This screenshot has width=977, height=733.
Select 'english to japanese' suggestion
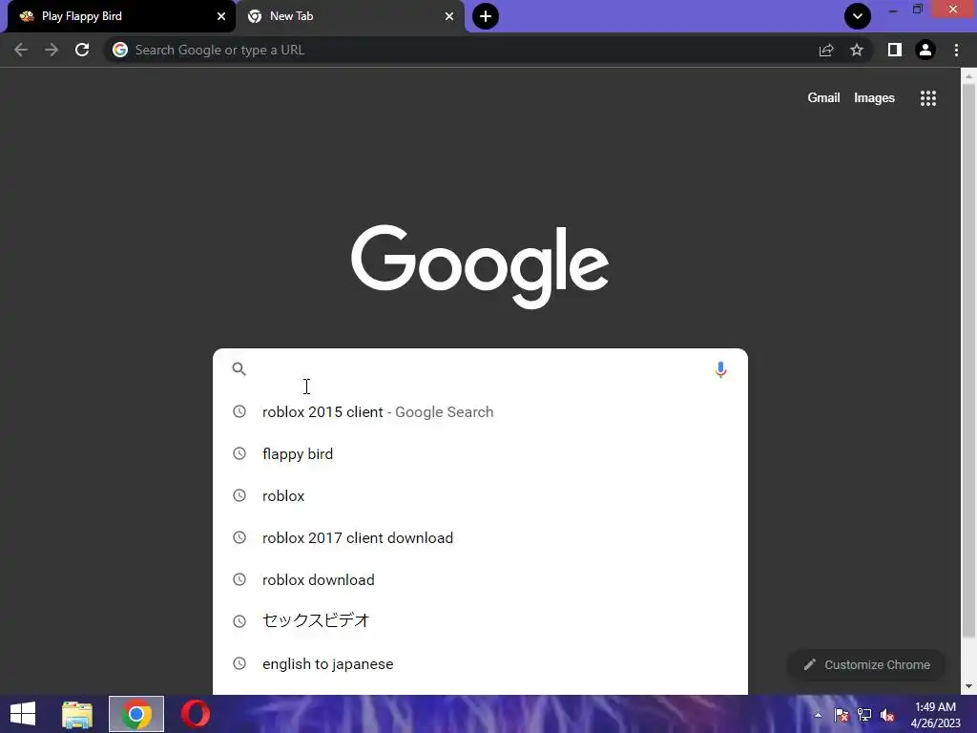click(x=480, y=664)
